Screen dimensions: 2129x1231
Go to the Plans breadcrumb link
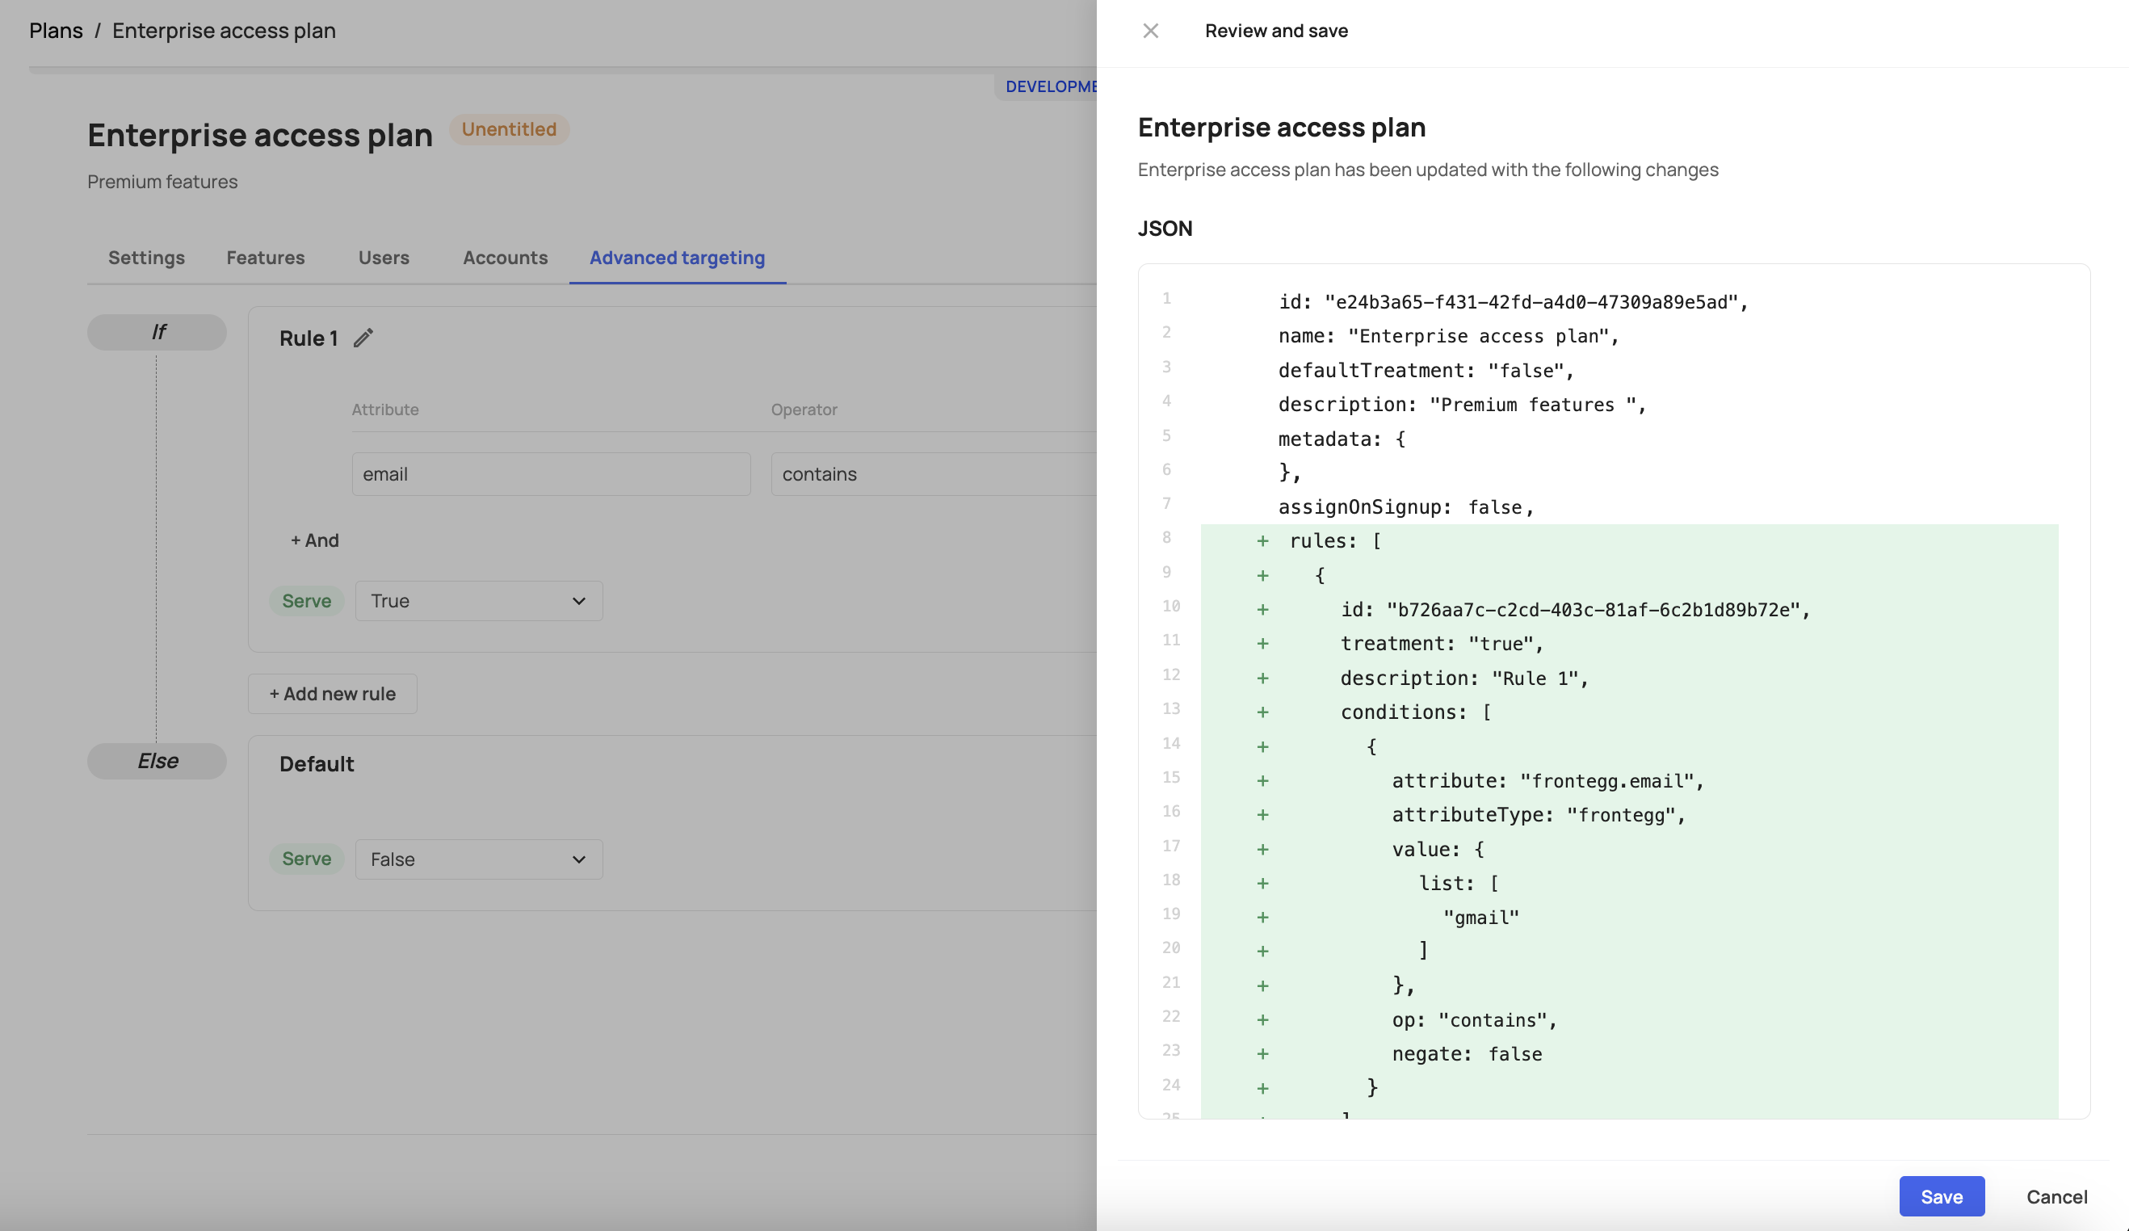(x=56, y=31)
